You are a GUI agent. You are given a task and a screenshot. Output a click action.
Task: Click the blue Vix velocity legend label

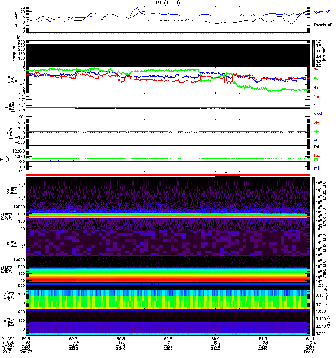(316, 140)
